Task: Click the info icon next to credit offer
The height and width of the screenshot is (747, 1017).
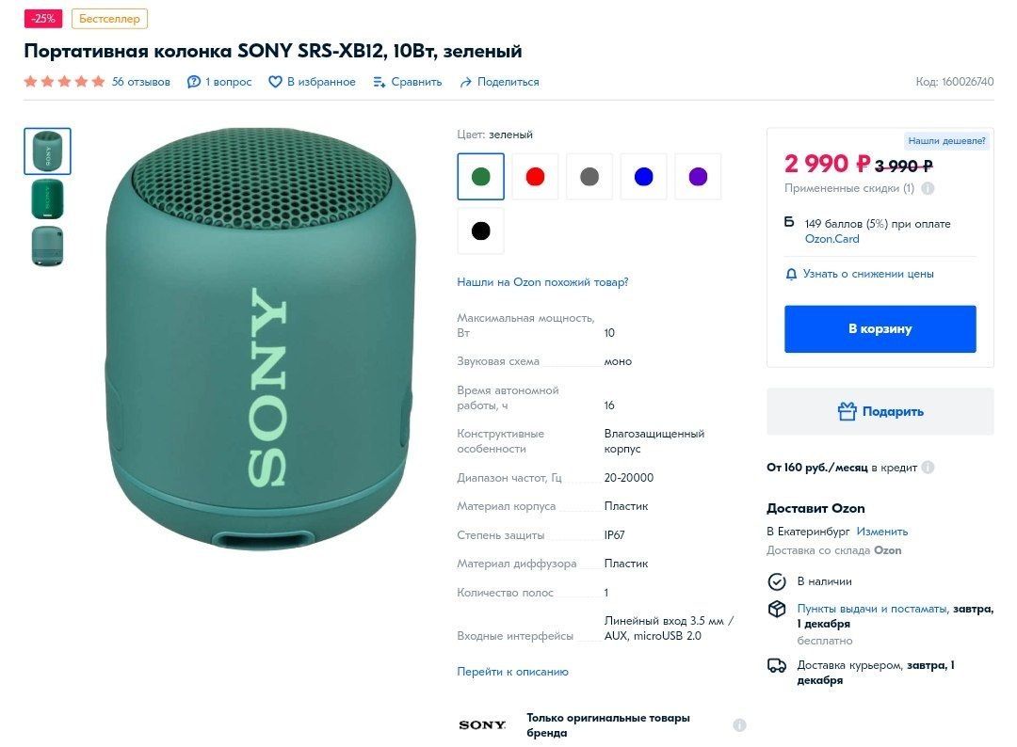Action: tap(928, 468)
